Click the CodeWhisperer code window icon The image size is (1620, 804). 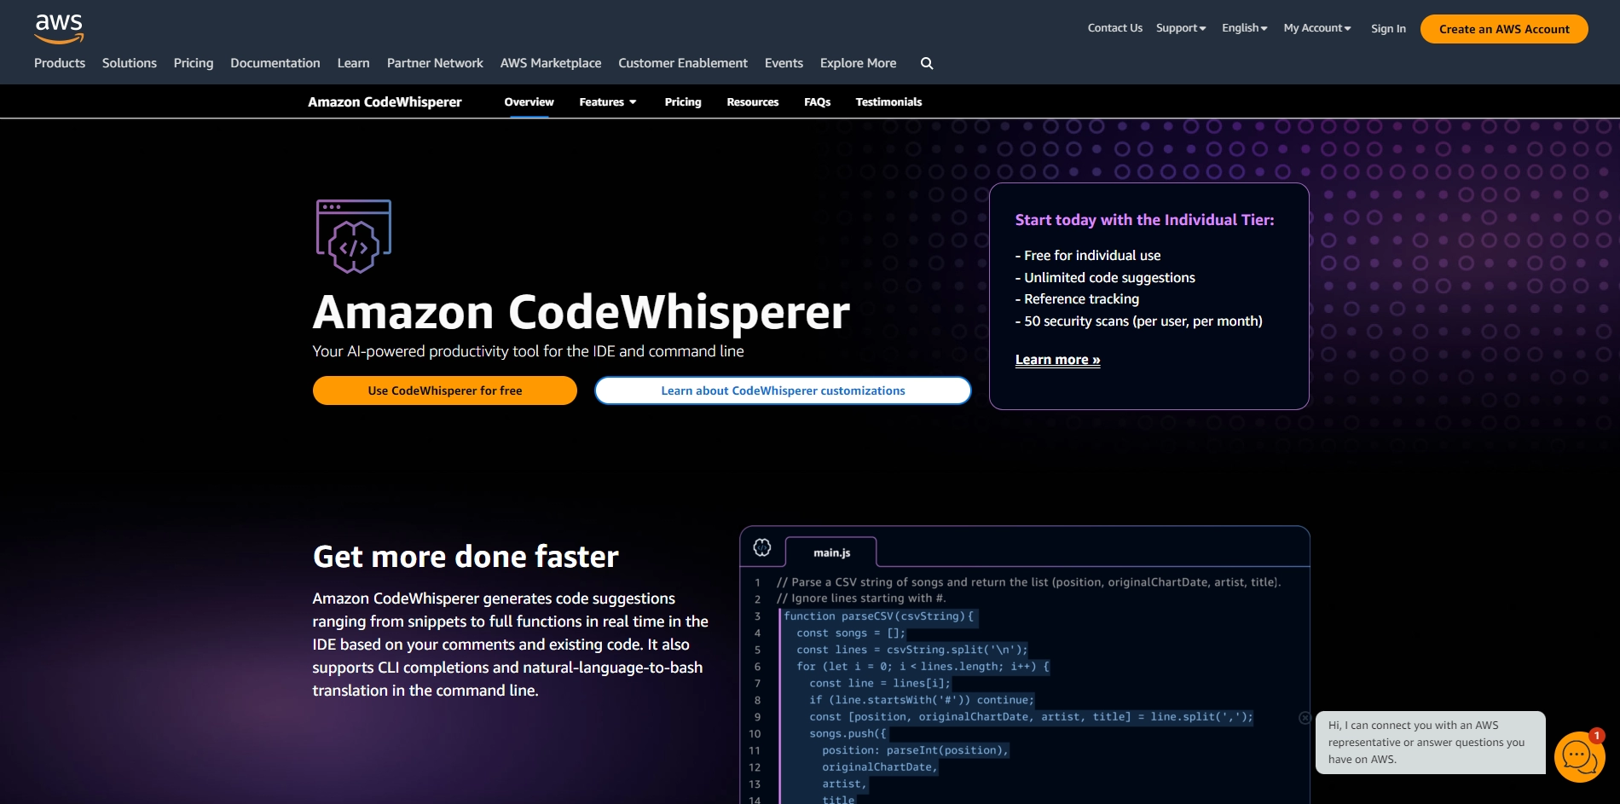pos(354,236)
